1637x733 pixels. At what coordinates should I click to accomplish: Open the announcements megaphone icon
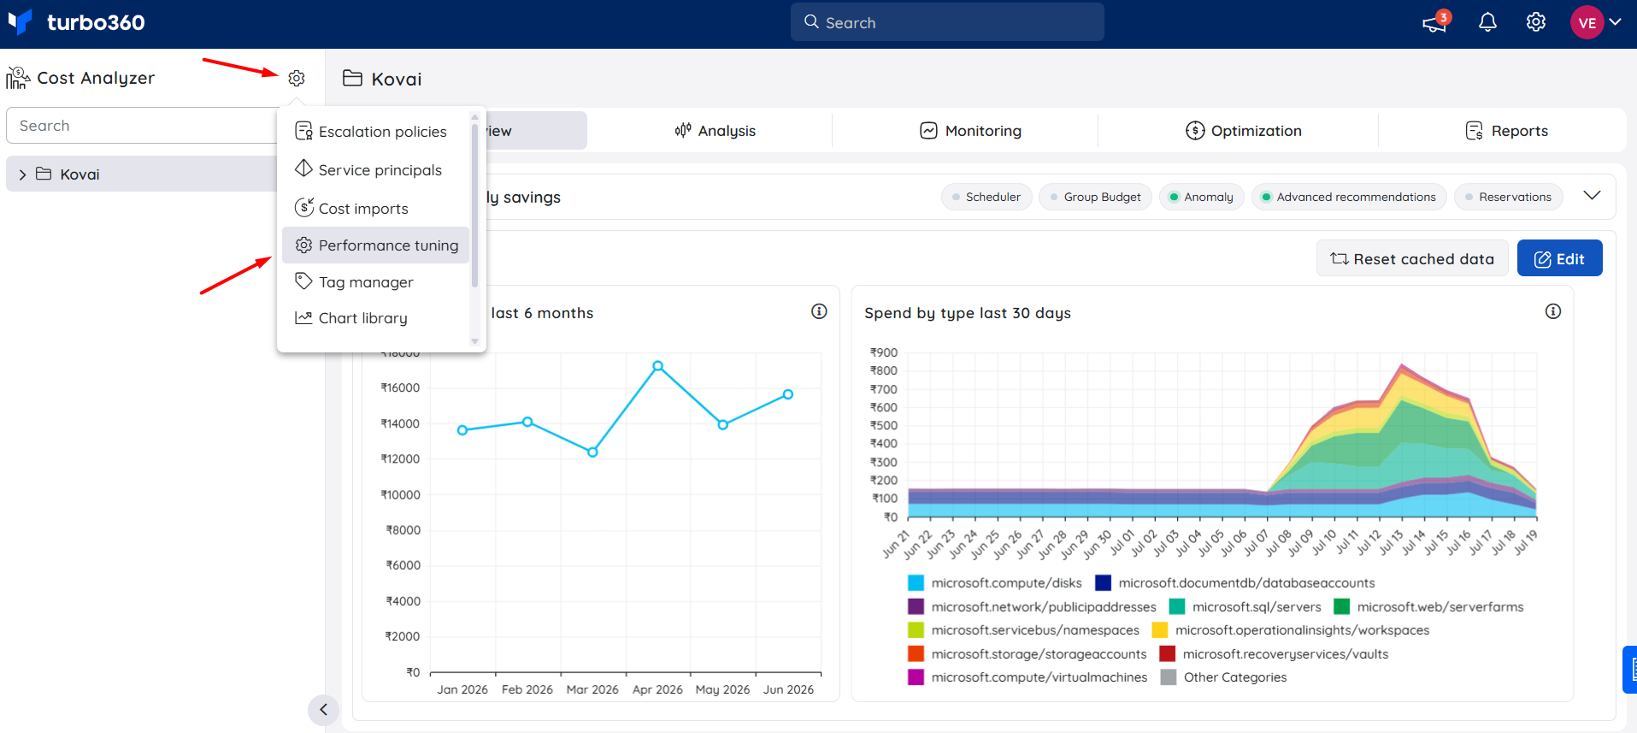click(x=1435, y=21)
